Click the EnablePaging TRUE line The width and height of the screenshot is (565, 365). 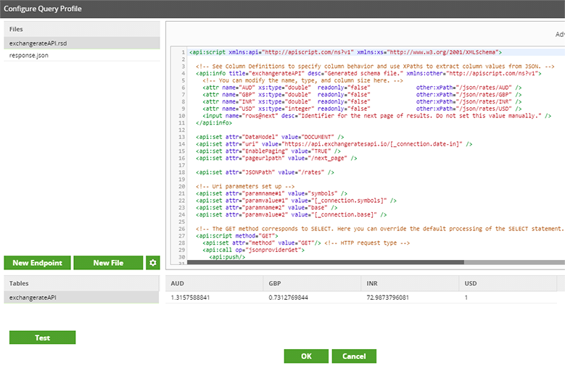coord(268,151)
